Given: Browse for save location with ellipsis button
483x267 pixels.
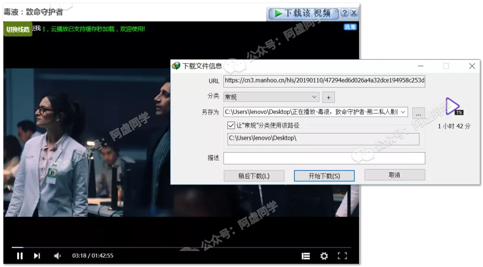Looking at the screenshot, I should click(418, 113).
